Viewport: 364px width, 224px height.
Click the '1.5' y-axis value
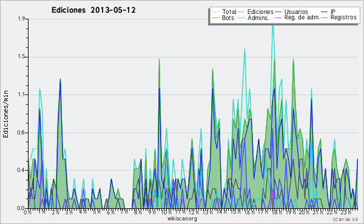[21, 57]
